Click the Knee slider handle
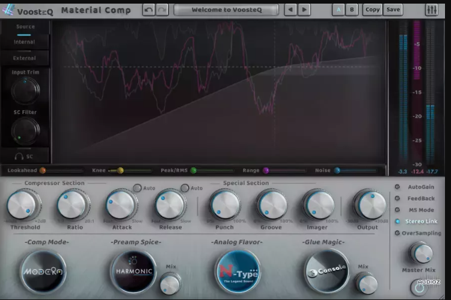The image size is (451, 300). click(x=120, y=170)
